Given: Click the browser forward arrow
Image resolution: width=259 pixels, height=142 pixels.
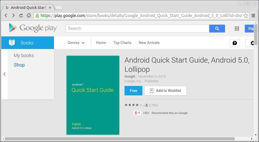Looking at the screenshot, I should point(13,15).
